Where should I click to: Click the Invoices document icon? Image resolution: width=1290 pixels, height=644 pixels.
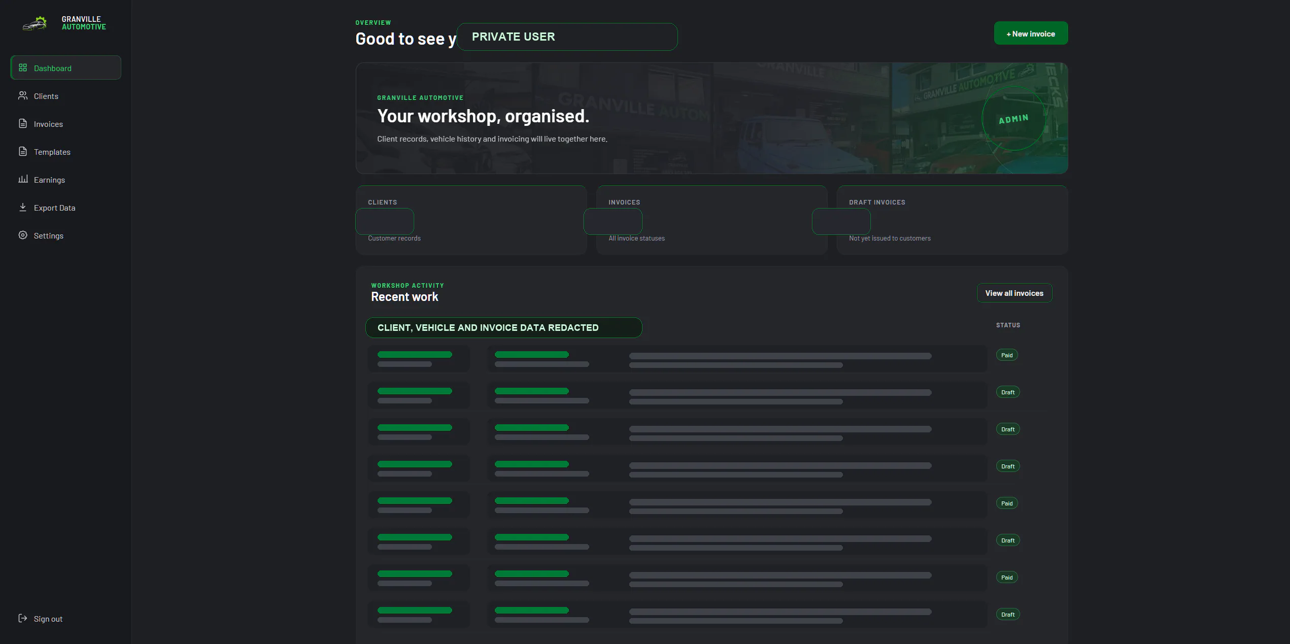tap(23, 124)
